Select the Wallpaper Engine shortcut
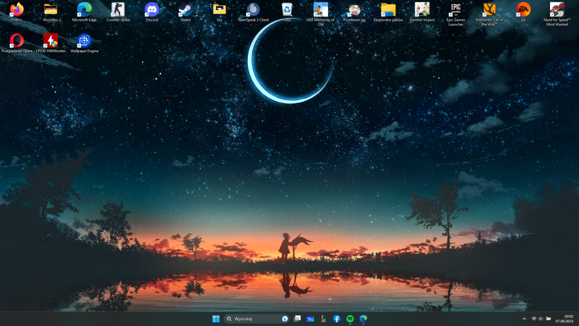579x326 pixels. [x=84, y=43]
